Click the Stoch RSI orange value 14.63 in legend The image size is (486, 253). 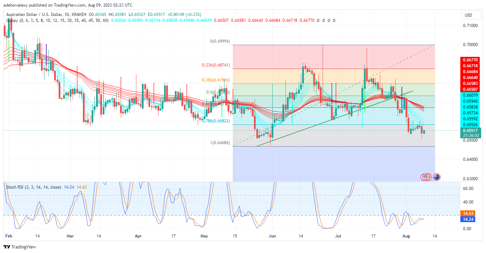[82, 187]
